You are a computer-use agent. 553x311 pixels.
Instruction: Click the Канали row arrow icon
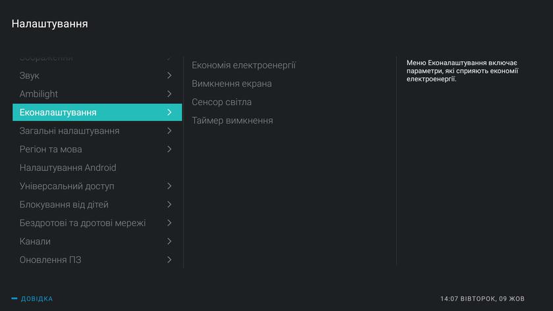tap(169, 241)
